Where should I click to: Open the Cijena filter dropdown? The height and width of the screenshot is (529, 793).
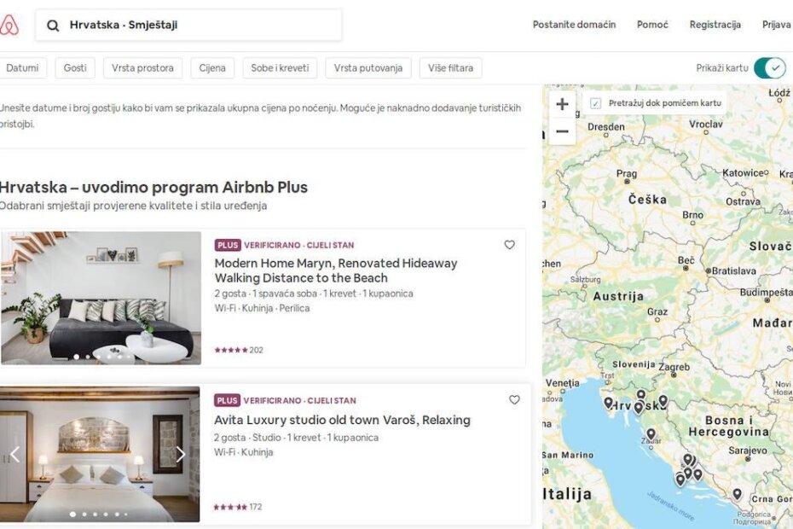coord(211,67)
